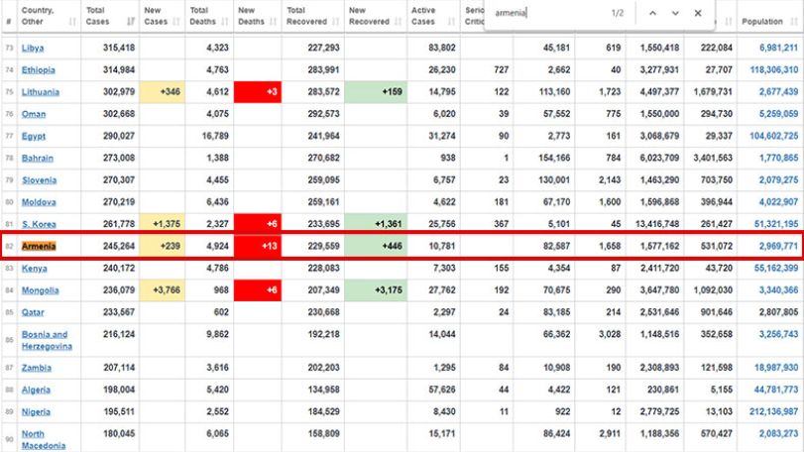Sort by Population column
Screen dimensions: 804x452
769,22
